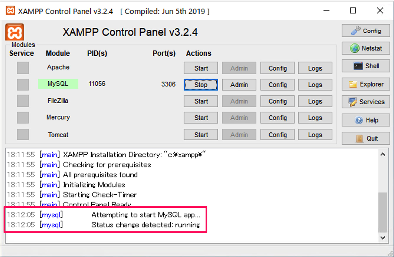Screen dimensions: 394x257
Task: Open Config via the wrench icon
Action: click(x=366, y=31)
